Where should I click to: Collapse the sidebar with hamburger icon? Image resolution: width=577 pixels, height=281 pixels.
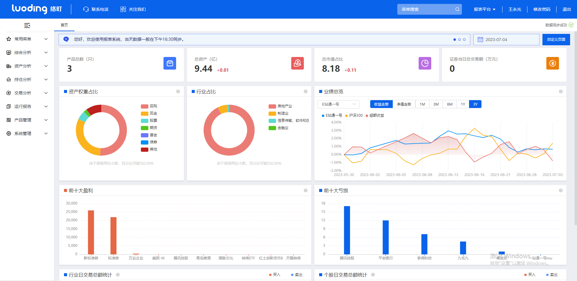pyautogui.click(x=27, y=25)
